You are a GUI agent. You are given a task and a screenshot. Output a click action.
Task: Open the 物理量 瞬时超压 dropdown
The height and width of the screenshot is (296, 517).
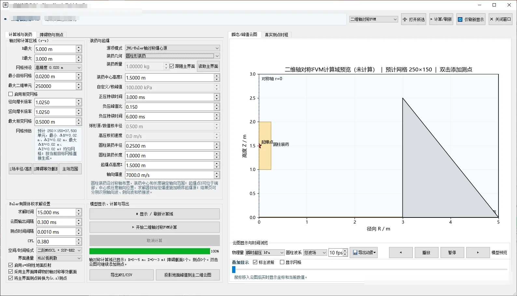(265, 253)
